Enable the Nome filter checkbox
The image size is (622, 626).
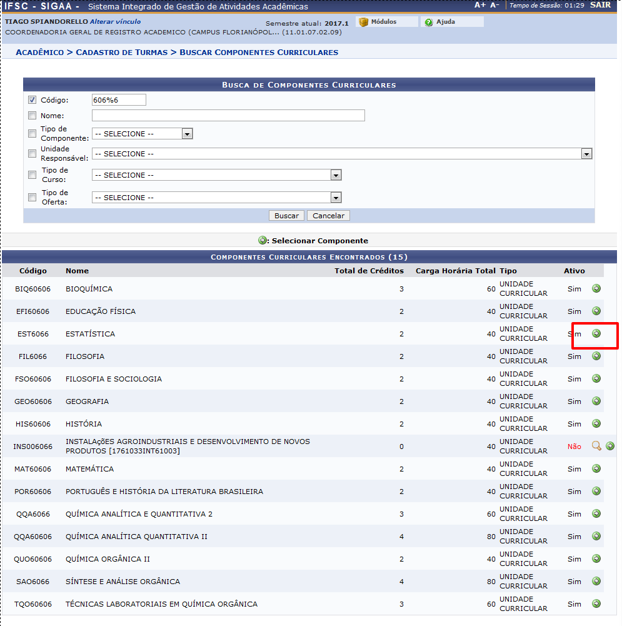coord(33,116)
